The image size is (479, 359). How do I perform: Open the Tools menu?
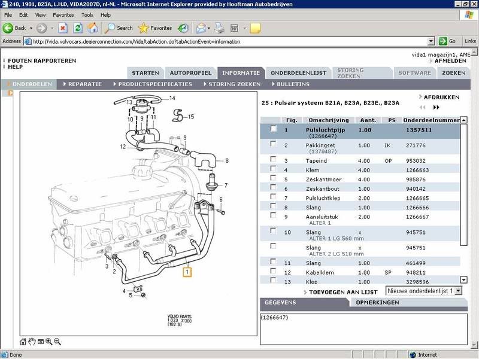coord(87,15)
